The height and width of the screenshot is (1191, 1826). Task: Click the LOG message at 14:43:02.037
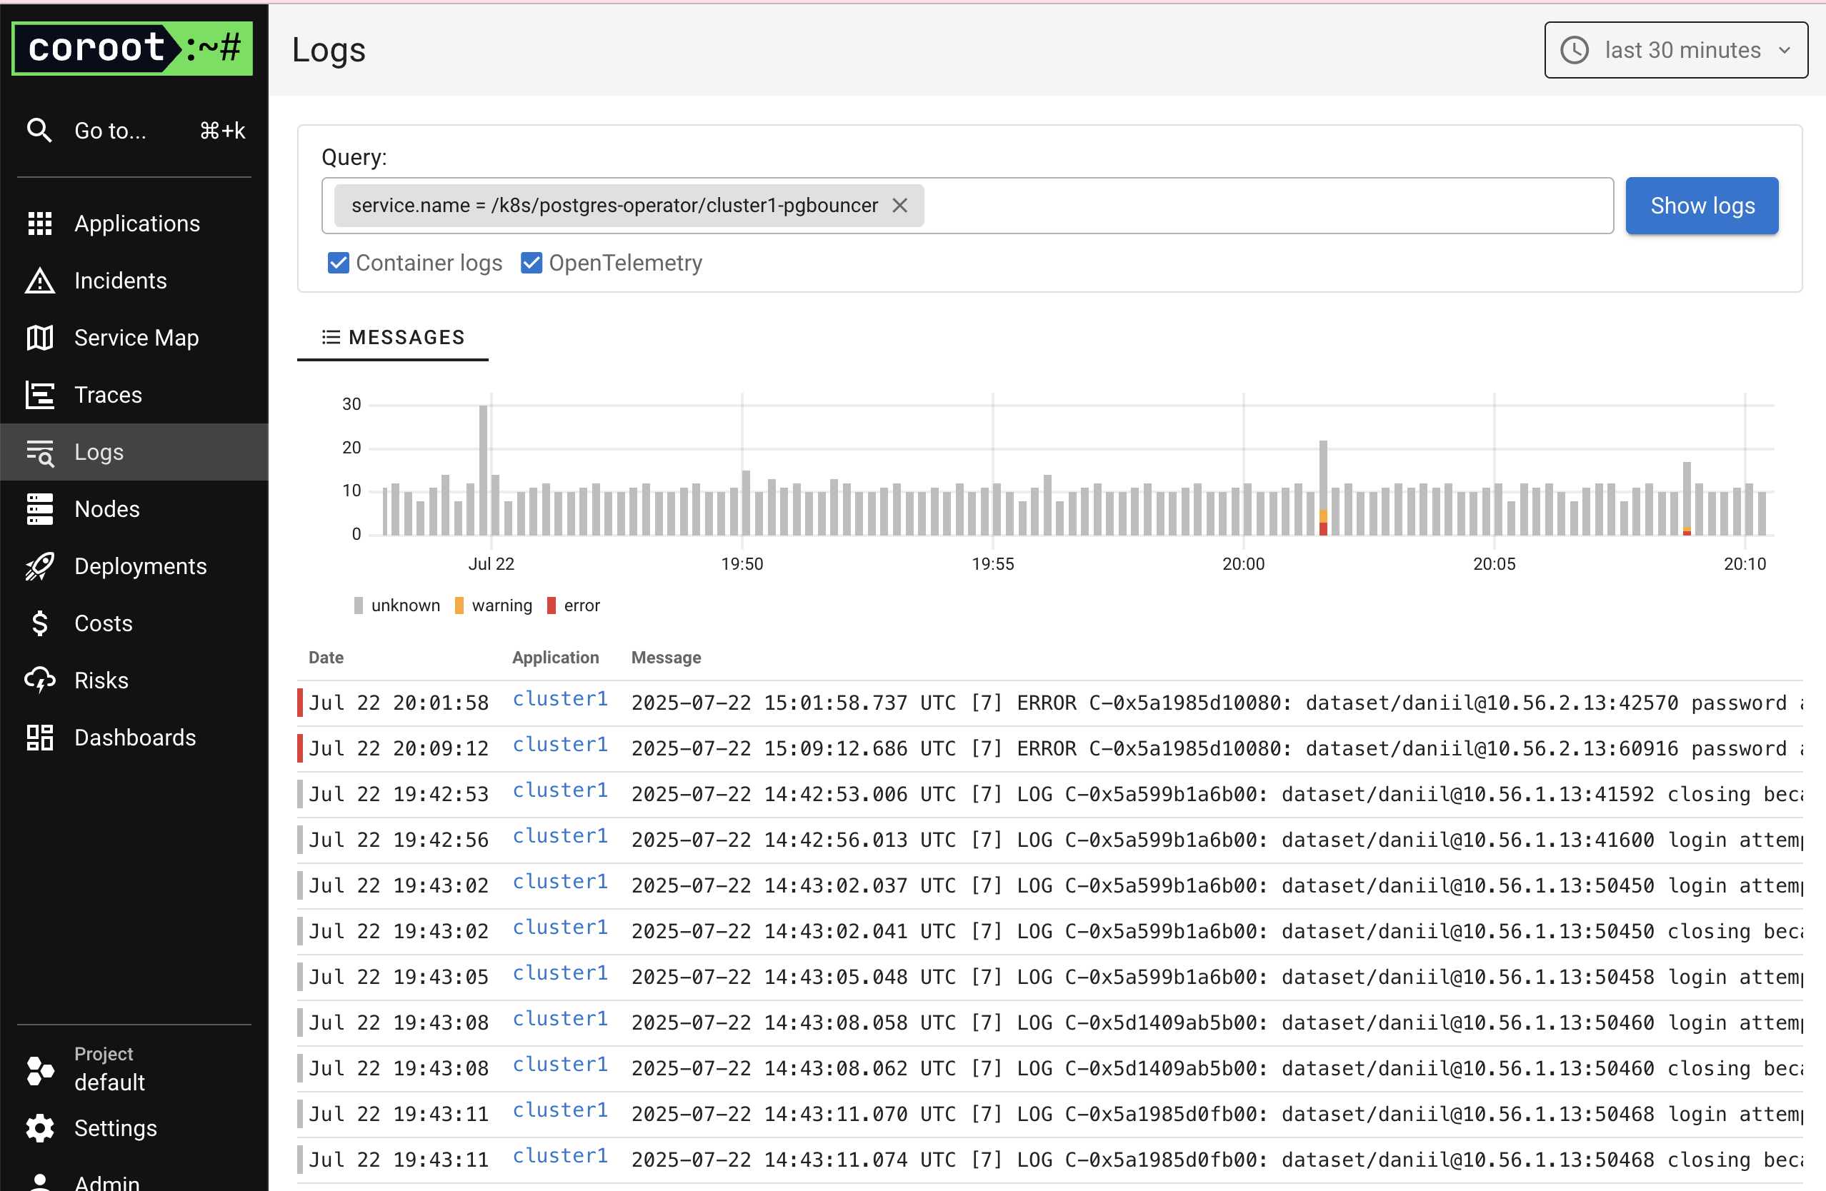click(1216, 886)
